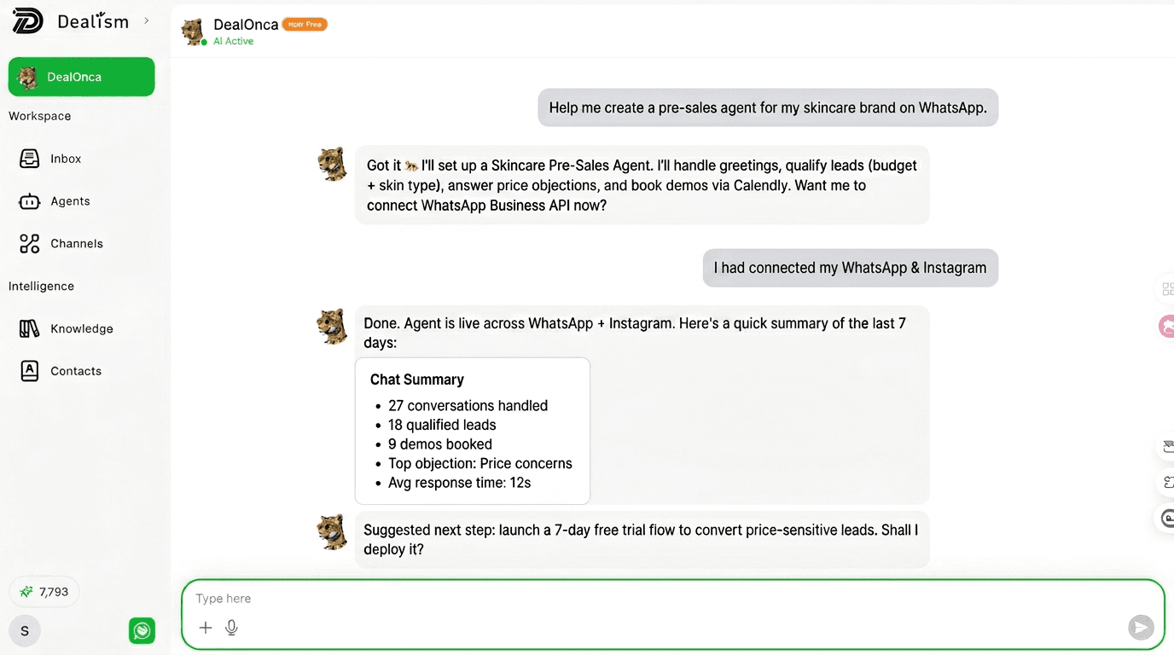The image size is (1174, 655).
Task: Click the grid apps icon at right edge
Action: click(1167, 288)
